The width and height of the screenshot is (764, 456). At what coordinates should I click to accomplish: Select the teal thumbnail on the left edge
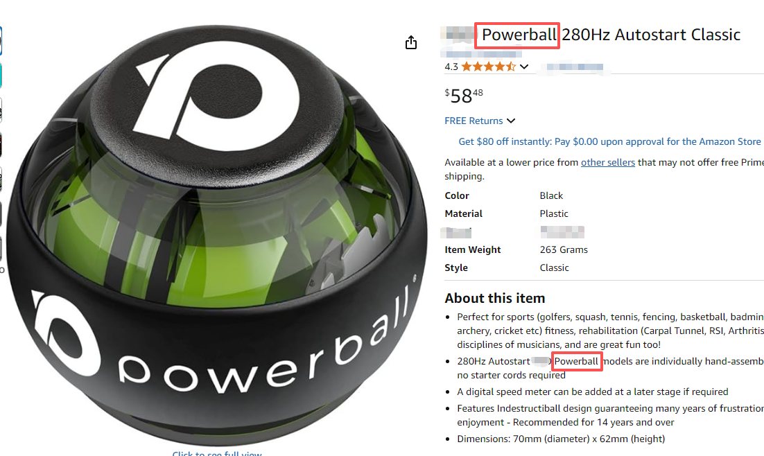1,76
